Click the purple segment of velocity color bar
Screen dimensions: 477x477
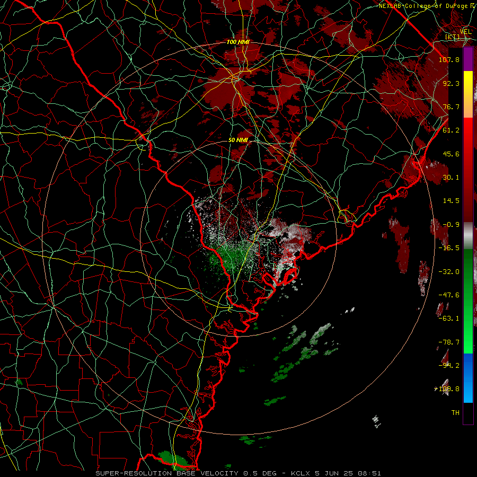click(468, 59)
